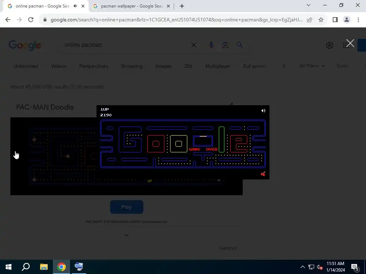366x274 pixels.
Task: Mute the Pac-Man game sound icon
Action: click(263, 111)
